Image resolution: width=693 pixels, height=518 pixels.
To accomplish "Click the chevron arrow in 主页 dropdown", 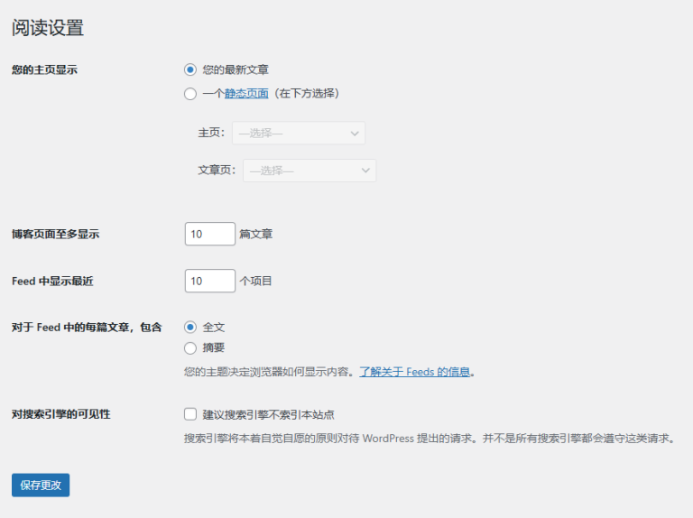I will [x=355, y=134].
